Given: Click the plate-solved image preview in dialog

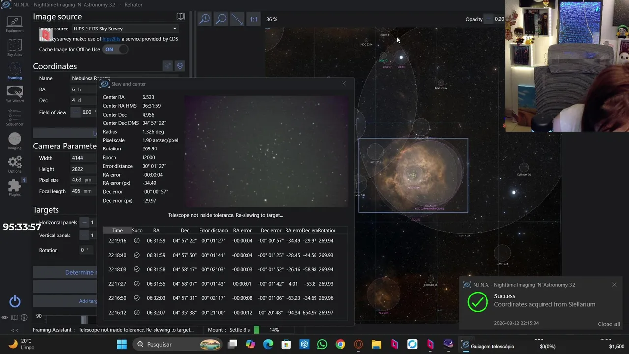Looking at the screenshot, I should pyautogui.click(x=266, y=151).
